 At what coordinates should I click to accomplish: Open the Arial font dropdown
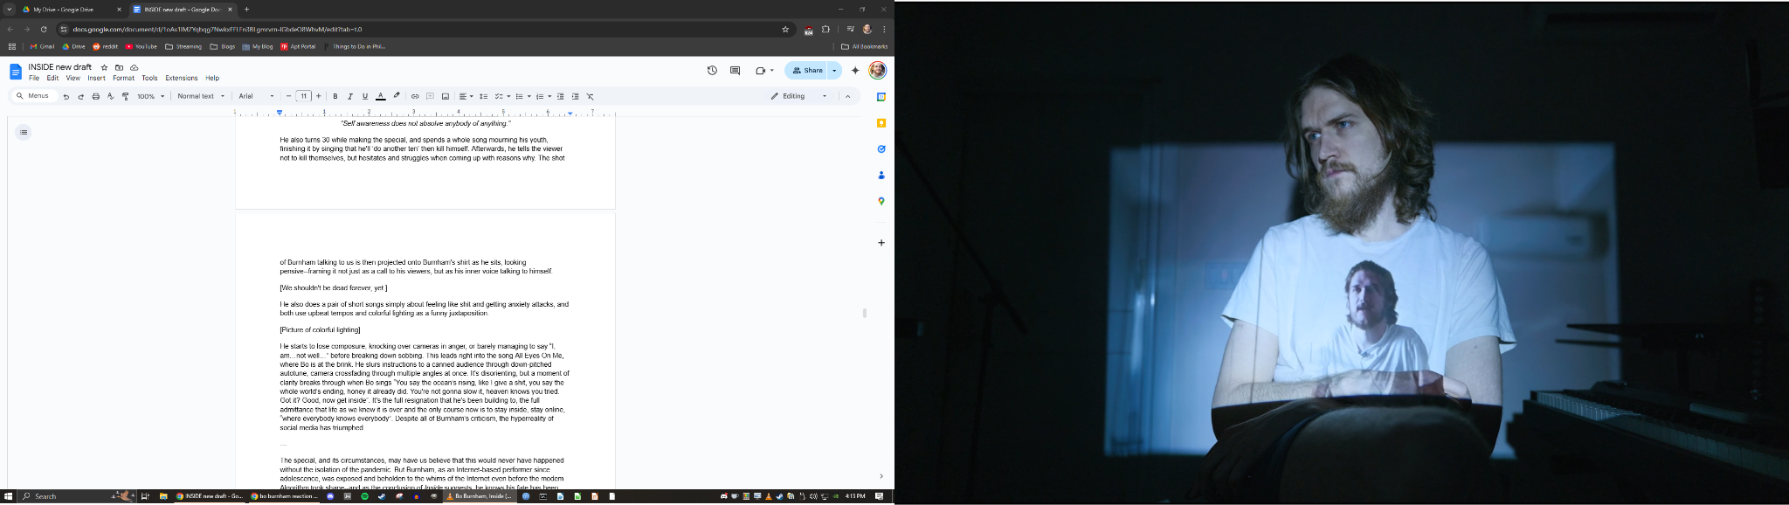point(256,96)
